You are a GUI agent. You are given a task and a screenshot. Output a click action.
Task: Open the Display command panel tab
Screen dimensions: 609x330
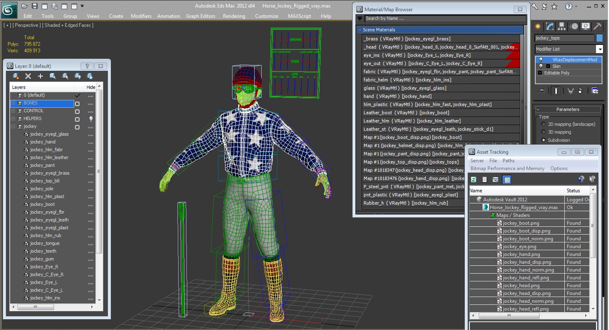tap(586, 27)
